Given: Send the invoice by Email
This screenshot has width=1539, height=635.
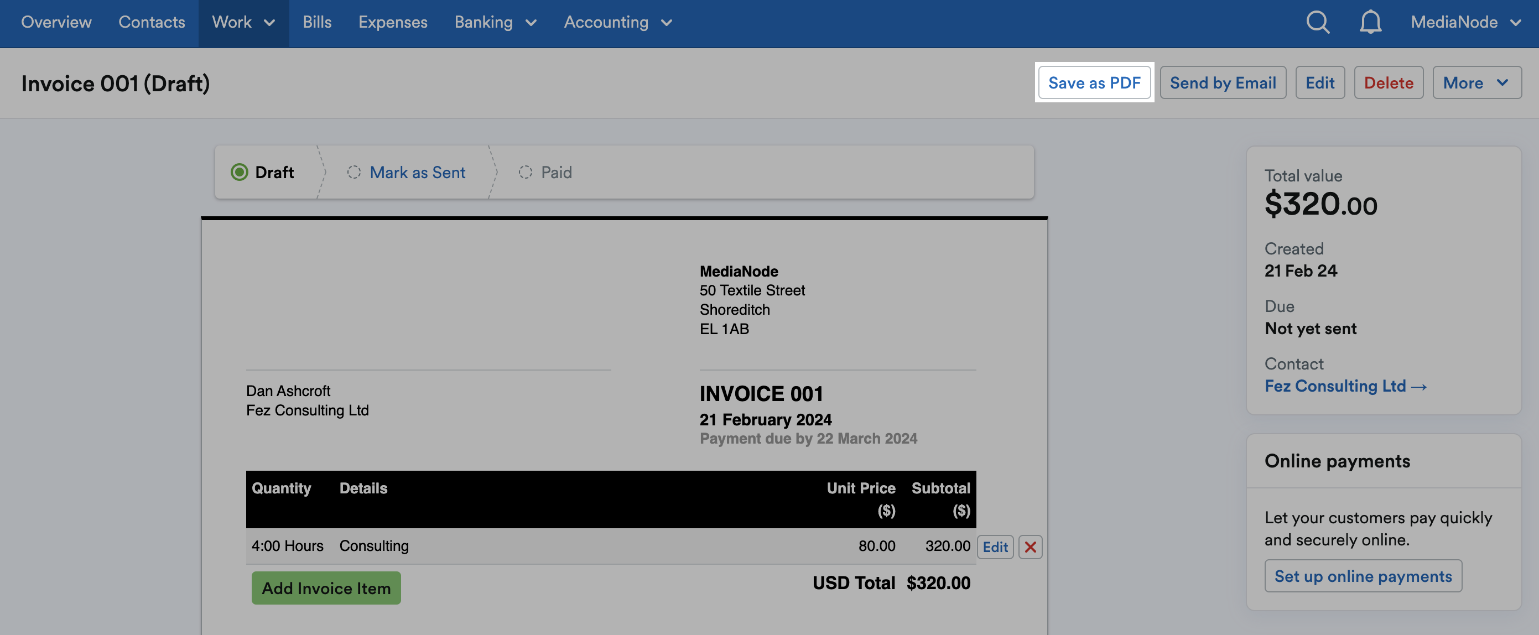Looking at the screenshot, I should (x=1223, y=82).
